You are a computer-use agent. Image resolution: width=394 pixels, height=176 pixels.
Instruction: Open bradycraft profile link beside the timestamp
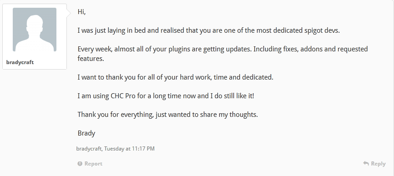click(89, 149)
